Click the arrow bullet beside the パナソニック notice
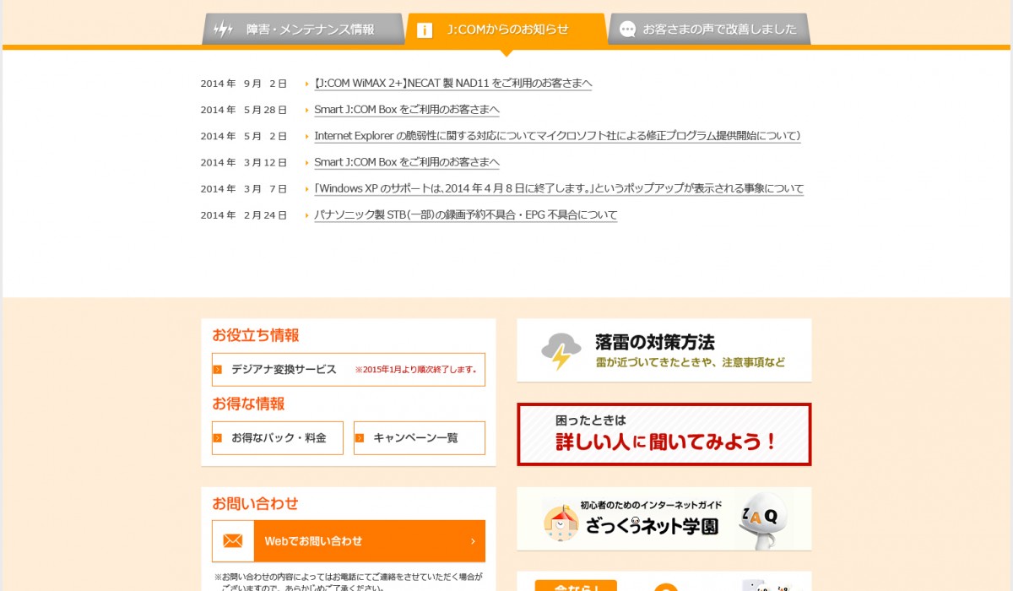 point(307,214)
